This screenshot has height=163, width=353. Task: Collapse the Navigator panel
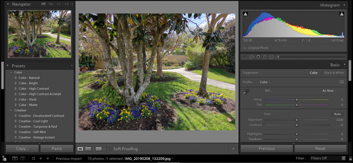[x=8, y=4]
